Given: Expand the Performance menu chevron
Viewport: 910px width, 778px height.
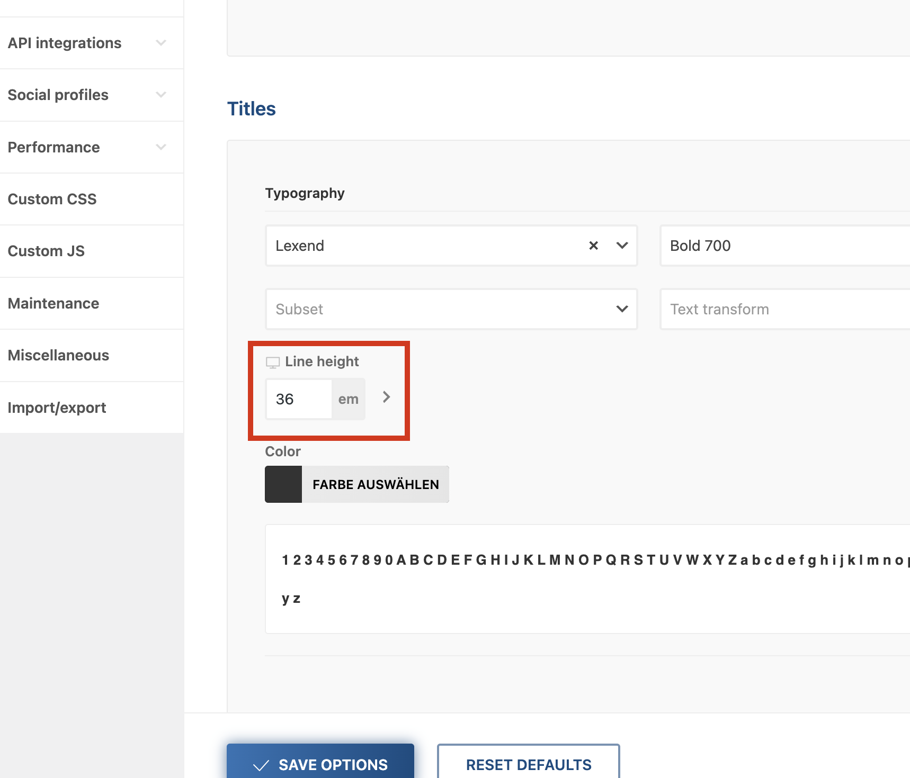Looking at the screenshot, I should click(x=161, y=147).
